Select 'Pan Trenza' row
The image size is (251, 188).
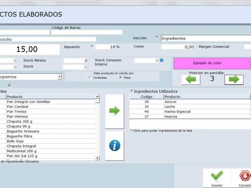pyautogui.click(x=47, y=112)
